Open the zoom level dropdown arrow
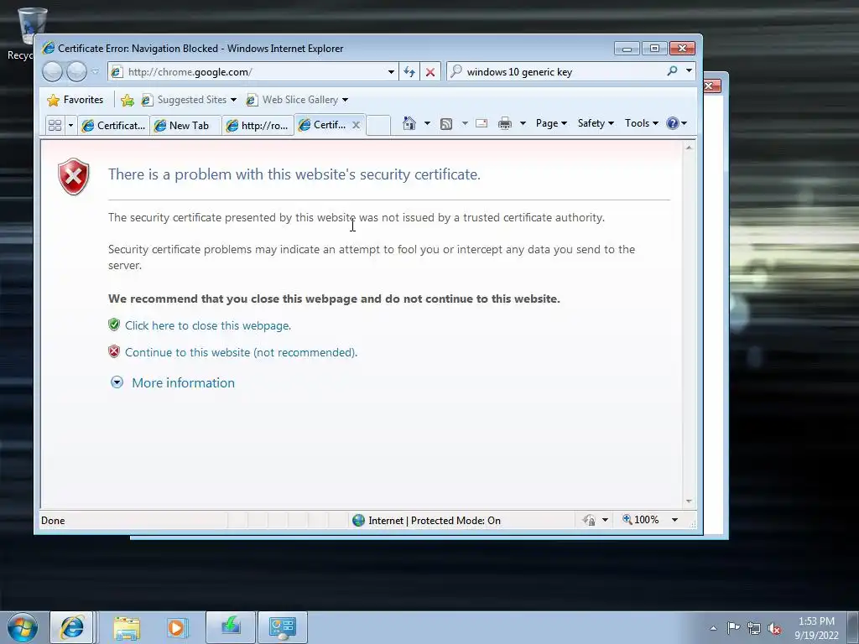Image resolution: width=859 pixels, height=644 pixels. click(x=675, y=520)
